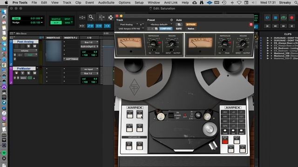Click the THRU button on Ampex panel
Viewport: 298px width, 167px height.
pos(243,149)
